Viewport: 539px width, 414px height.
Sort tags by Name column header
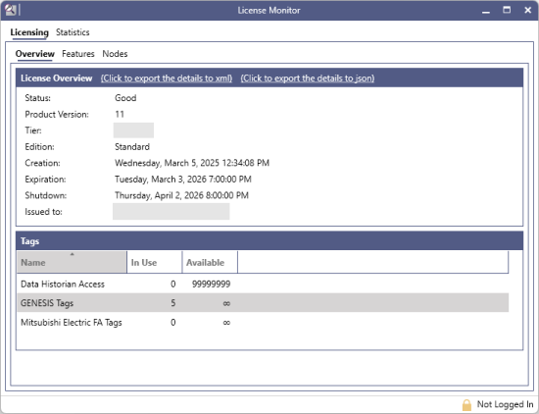72,262
